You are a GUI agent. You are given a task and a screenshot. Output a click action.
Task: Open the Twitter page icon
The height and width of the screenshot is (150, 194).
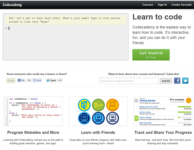(x=185, y=81)
